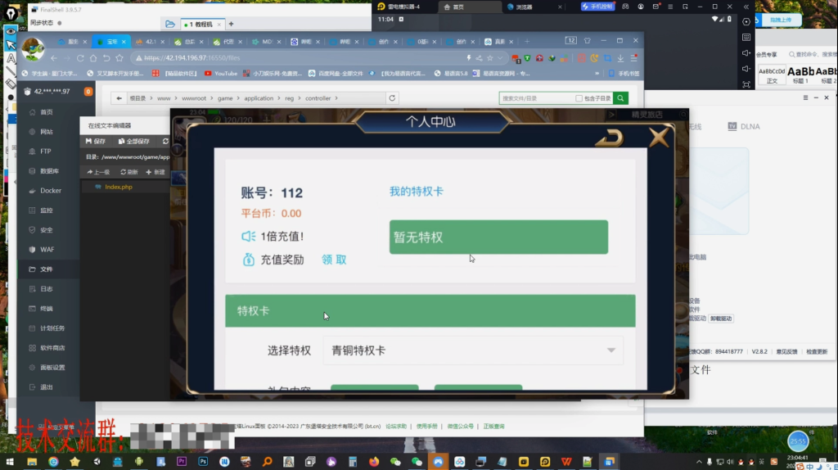
Task: Close the 个人中心 dialog with the X
Action: (659, 138)
